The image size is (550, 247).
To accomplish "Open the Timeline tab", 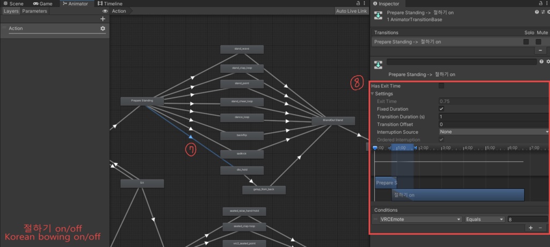I will (x=110, y=4).
